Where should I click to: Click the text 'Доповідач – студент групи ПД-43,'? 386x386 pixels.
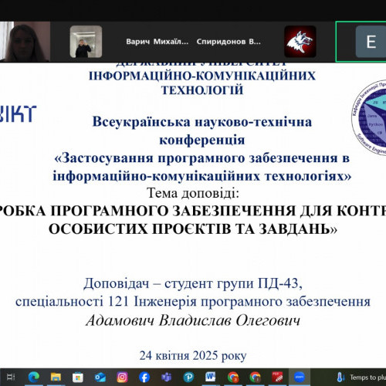(193, 283)
